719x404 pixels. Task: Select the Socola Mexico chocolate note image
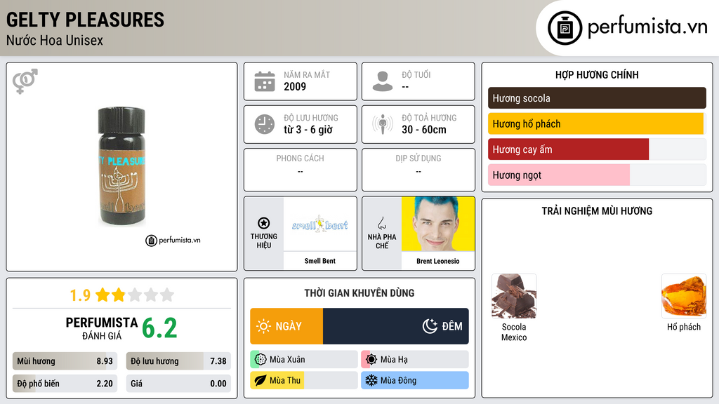coord(514,297)
